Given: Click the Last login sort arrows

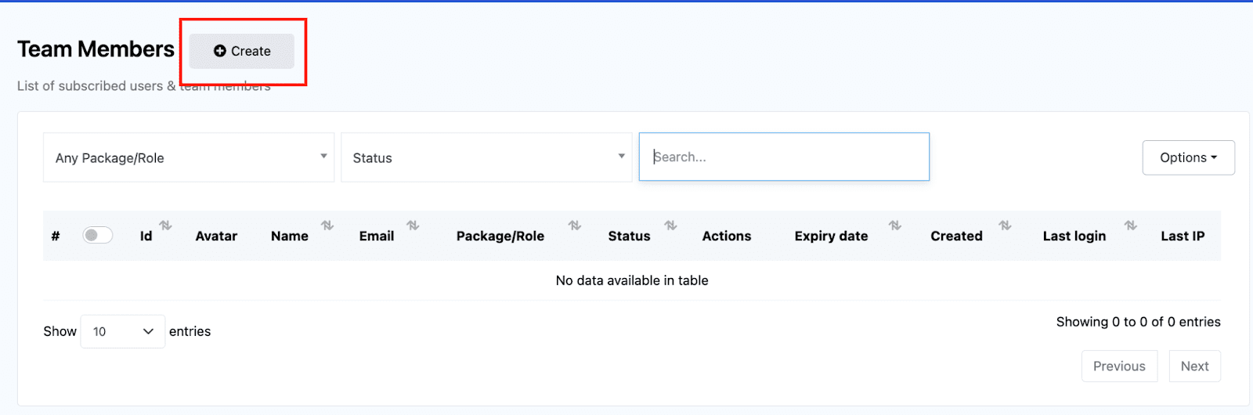Looking at the screenshot, I should (1130, 226).
